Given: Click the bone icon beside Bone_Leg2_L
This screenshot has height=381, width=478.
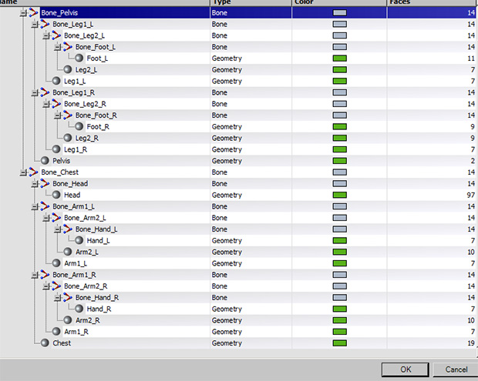Looking at the screenshot, I should tap(56, 35).
